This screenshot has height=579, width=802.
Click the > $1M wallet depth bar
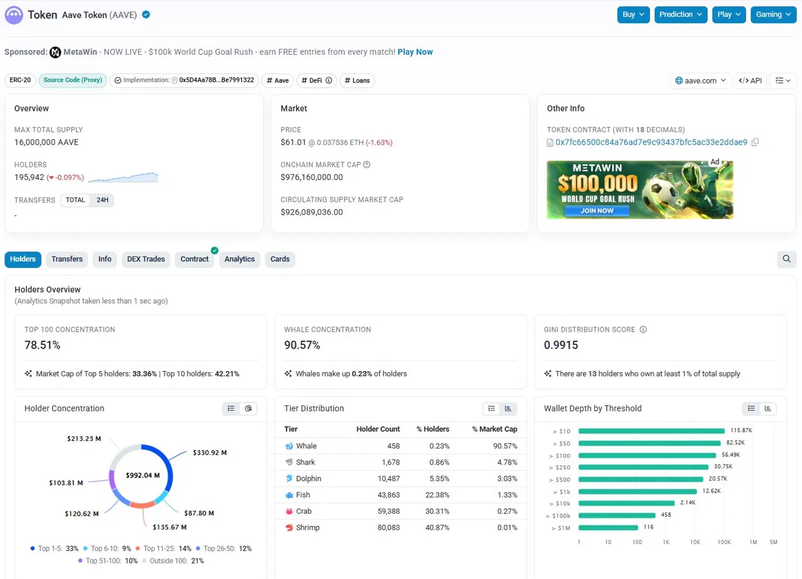pos(608,527)
